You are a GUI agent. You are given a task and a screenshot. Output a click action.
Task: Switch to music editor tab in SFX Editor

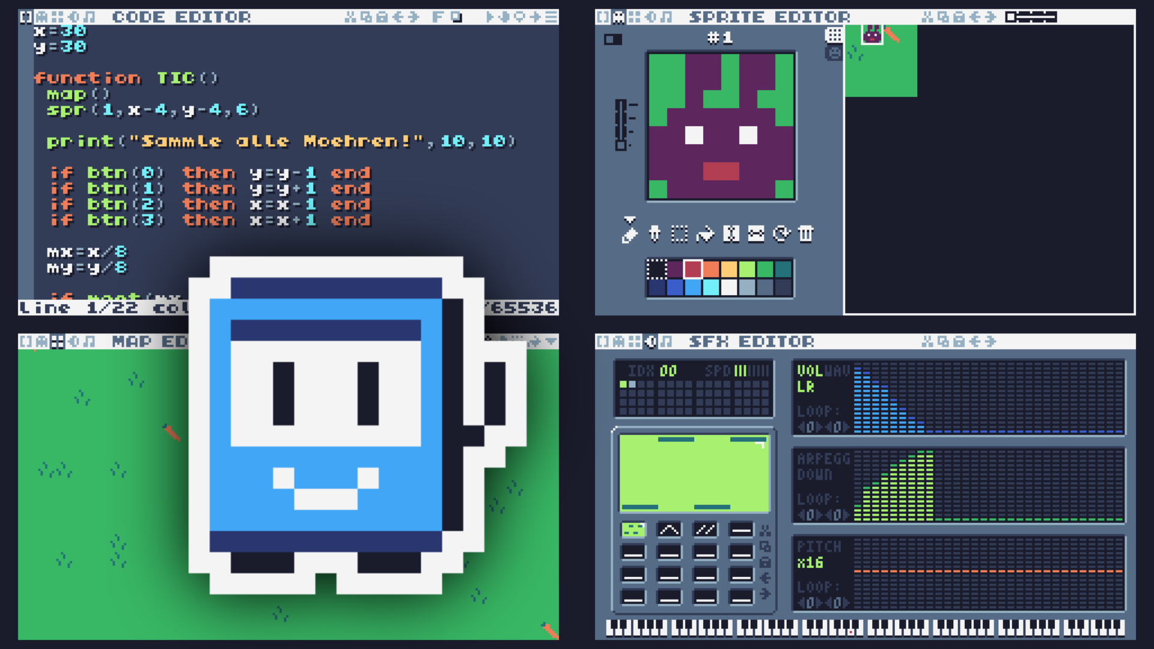tap(666, 341)
